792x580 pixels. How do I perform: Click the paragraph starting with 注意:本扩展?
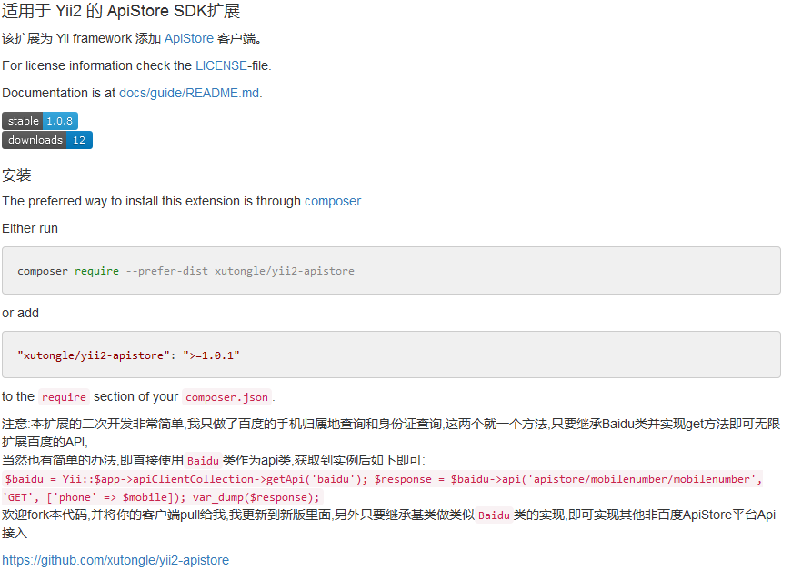point(392,433)
